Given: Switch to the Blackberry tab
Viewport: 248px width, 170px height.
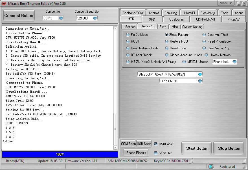Looking at the screenshot, I should [x=207, y=13].
